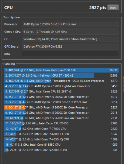Screen dimensions: 124x164
Task: Select the Xeon E5-2697 v2 ranking row
Action: [x=62, y=92]
